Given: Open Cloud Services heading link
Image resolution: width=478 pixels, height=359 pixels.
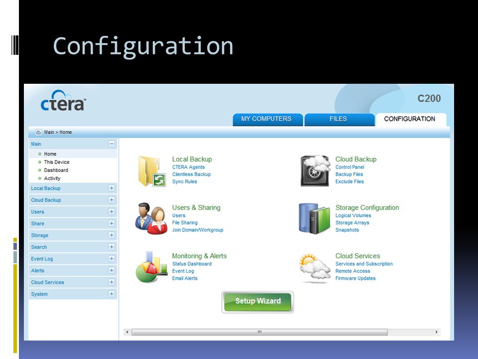Looking at the screenshot, I should [358, 256].
